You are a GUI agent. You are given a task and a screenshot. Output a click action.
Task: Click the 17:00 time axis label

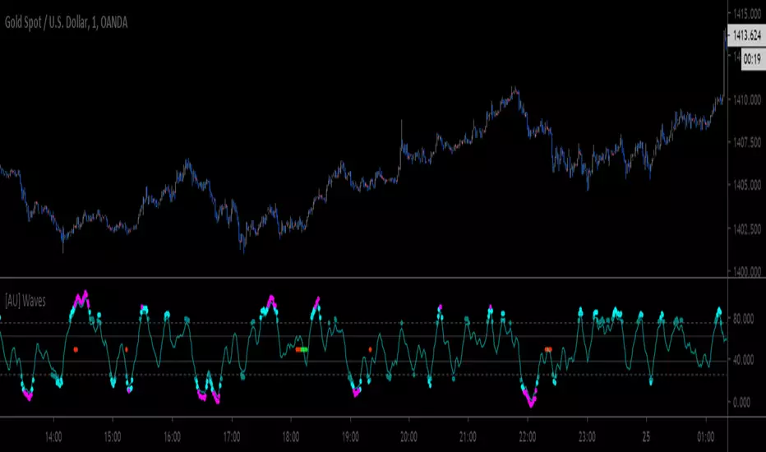[232, 437]
